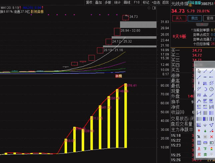This screenshot has height=163, width=215.
Task: Open the blue lined list tool
Action: click(199, 143)
